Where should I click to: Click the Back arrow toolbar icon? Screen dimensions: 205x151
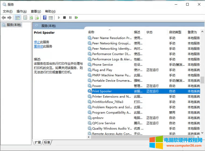tap(4, 17)
